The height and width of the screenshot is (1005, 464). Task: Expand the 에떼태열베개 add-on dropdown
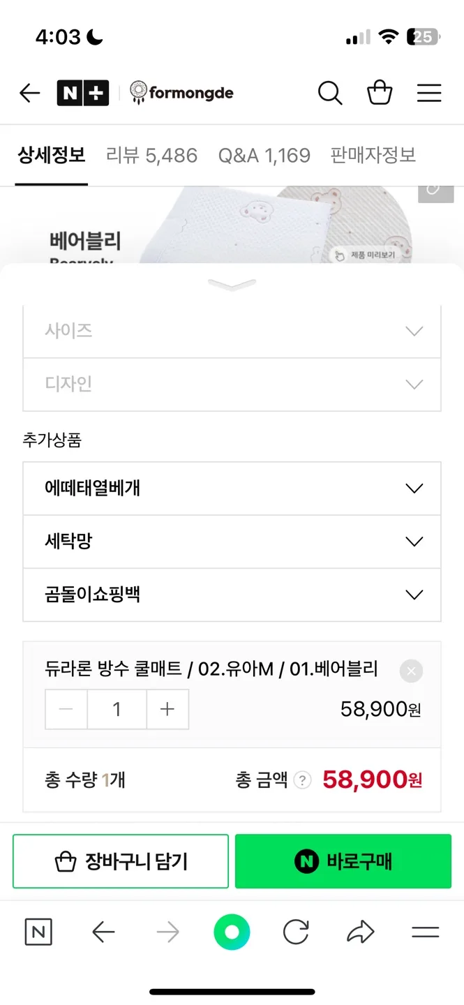[x=232, y=489]
